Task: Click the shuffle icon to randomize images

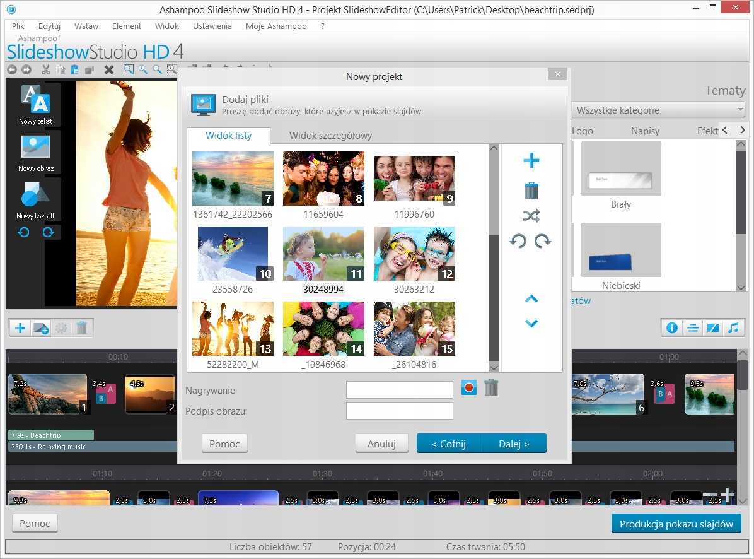Action: coord(531,216)
